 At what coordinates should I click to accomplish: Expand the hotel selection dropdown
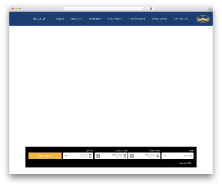178,156
